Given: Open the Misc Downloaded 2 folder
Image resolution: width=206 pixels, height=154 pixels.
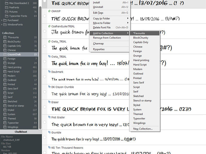Looking at the screenshot, I should 19,3.
